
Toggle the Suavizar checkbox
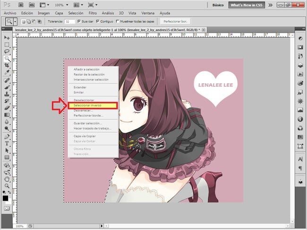pyautogui.click(x=79, y=21)
